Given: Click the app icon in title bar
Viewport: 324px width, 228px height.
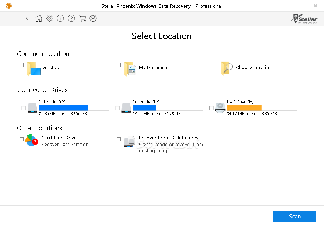Looking at the screenshot, I should click(9, 6).
